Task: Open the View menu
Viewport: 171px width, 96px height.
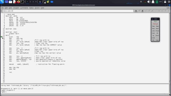Action: (10, 8)
